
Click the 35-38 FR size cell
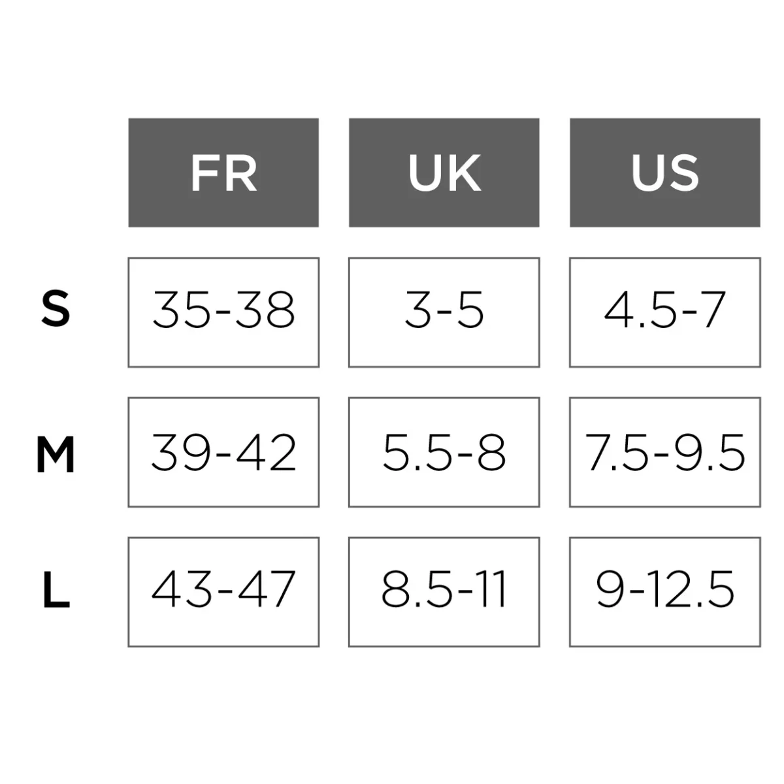coord(223,311)
